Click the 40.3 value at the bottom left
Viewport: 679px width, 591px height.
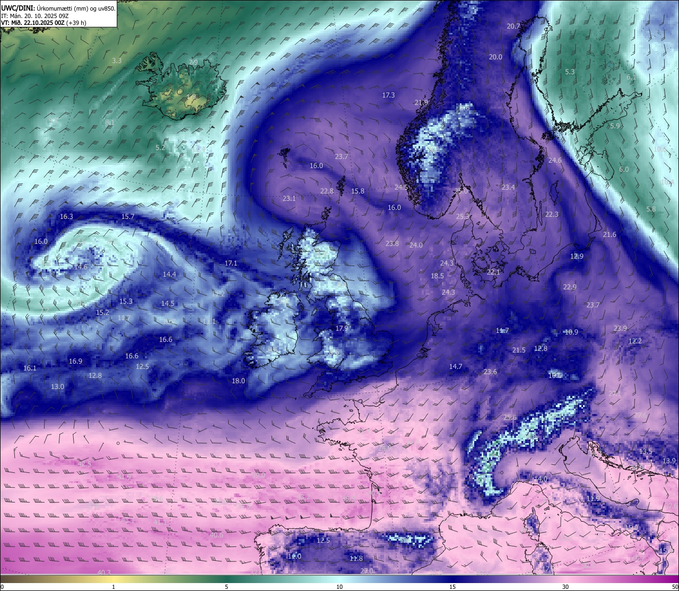[104, 572]
